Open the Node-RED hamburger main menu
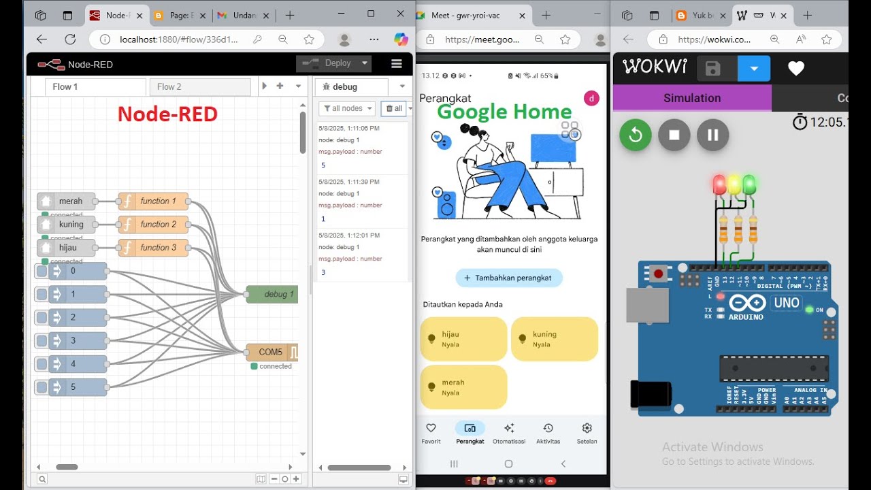Image resolution: width=871 pixels, height=490 pixels. point(397,64)
